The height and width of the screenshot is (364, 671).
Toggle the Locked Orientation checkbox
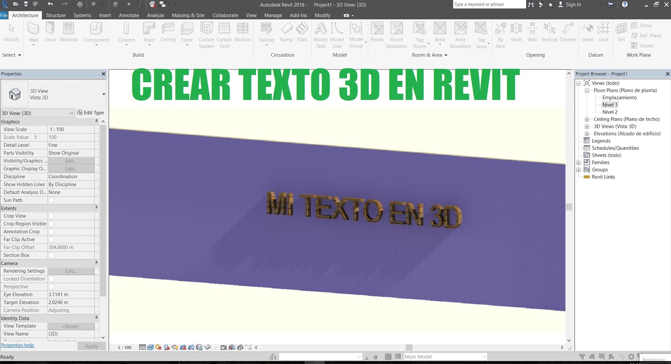click(51, 279)
